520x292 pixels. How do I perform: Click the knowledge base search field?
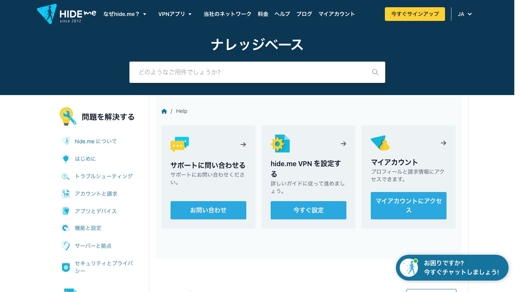pos(257,72)
